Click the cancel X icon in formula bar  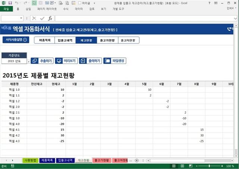pyautogui.click(x=34, y=18)
